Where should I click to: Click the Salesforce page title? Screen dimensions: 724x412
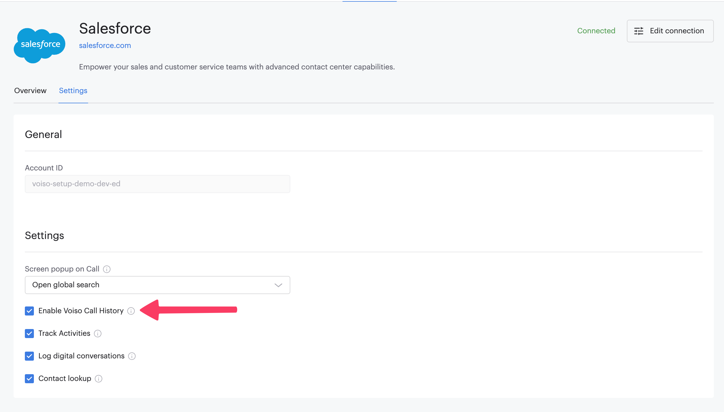pyautogui.click(x=115, y=29)
